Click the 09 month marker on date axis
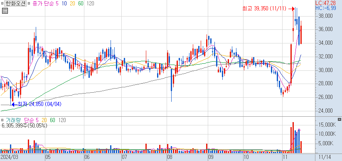This screenshot has width=342, height=161. point(211,157)
